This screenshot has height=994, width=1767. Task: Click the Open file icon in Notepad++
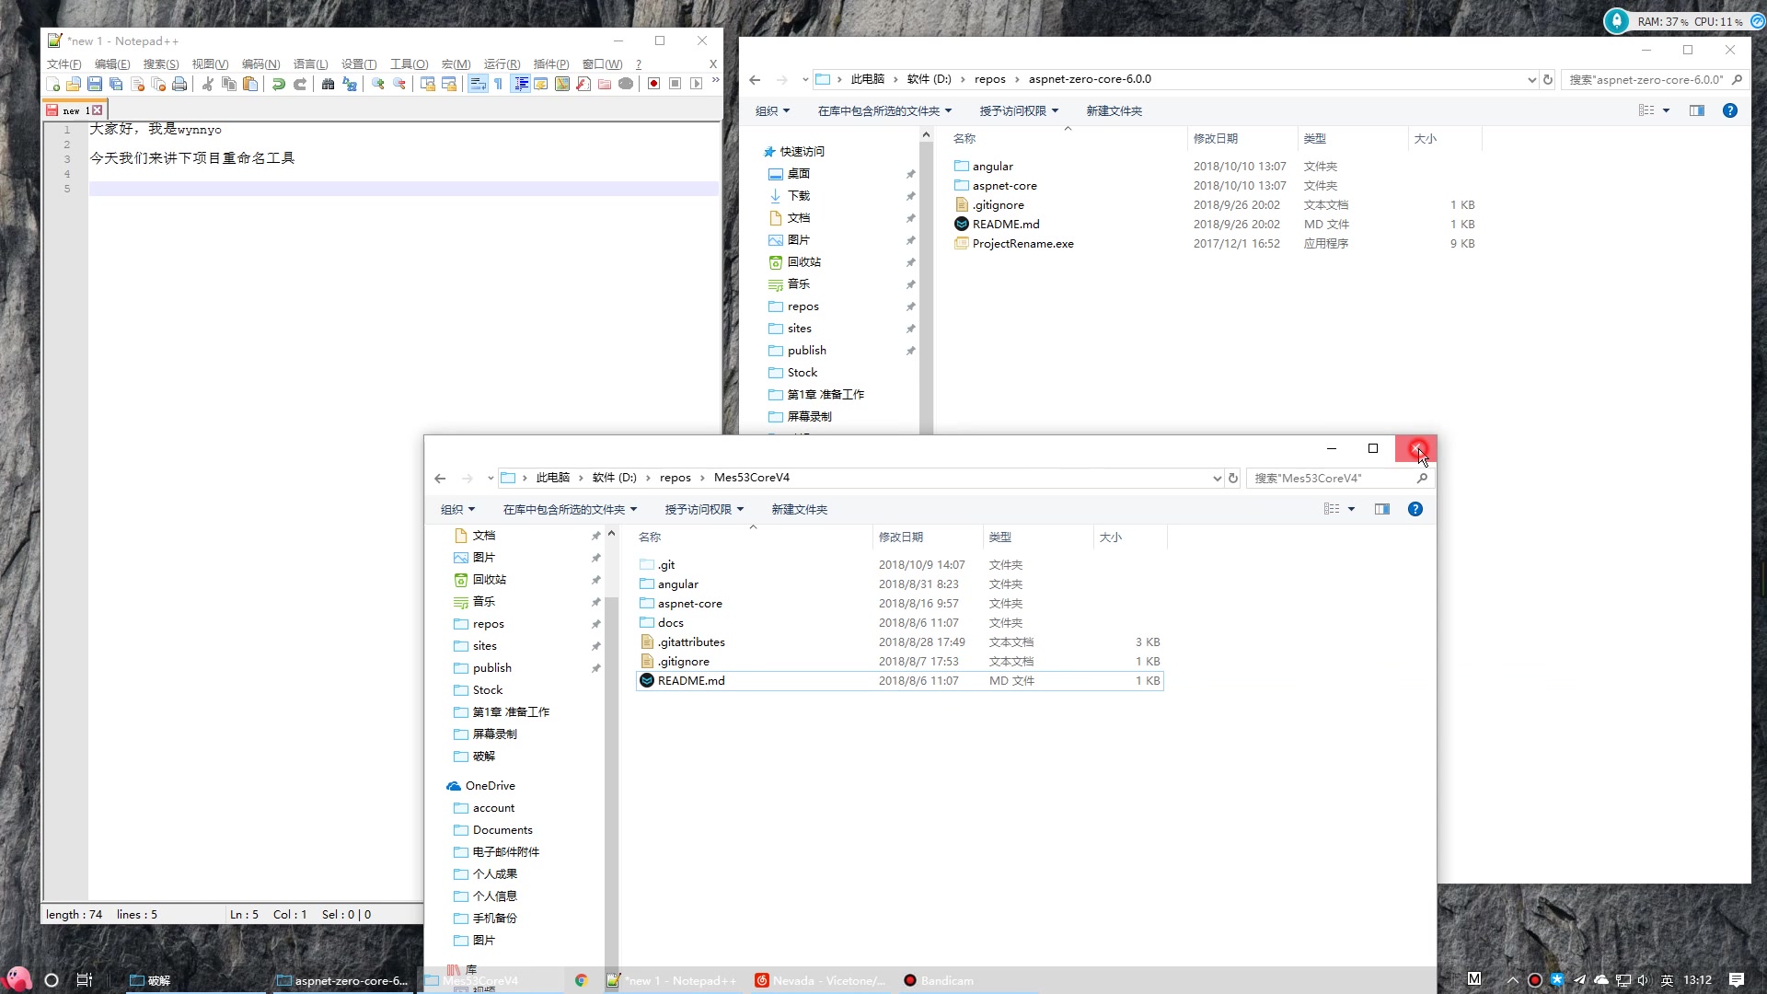(x=74, y=84)
